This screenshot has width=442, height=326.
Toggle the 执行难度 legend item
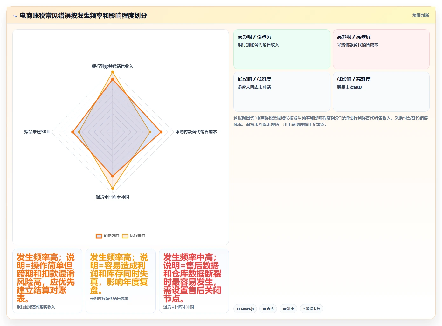(134, 236)
